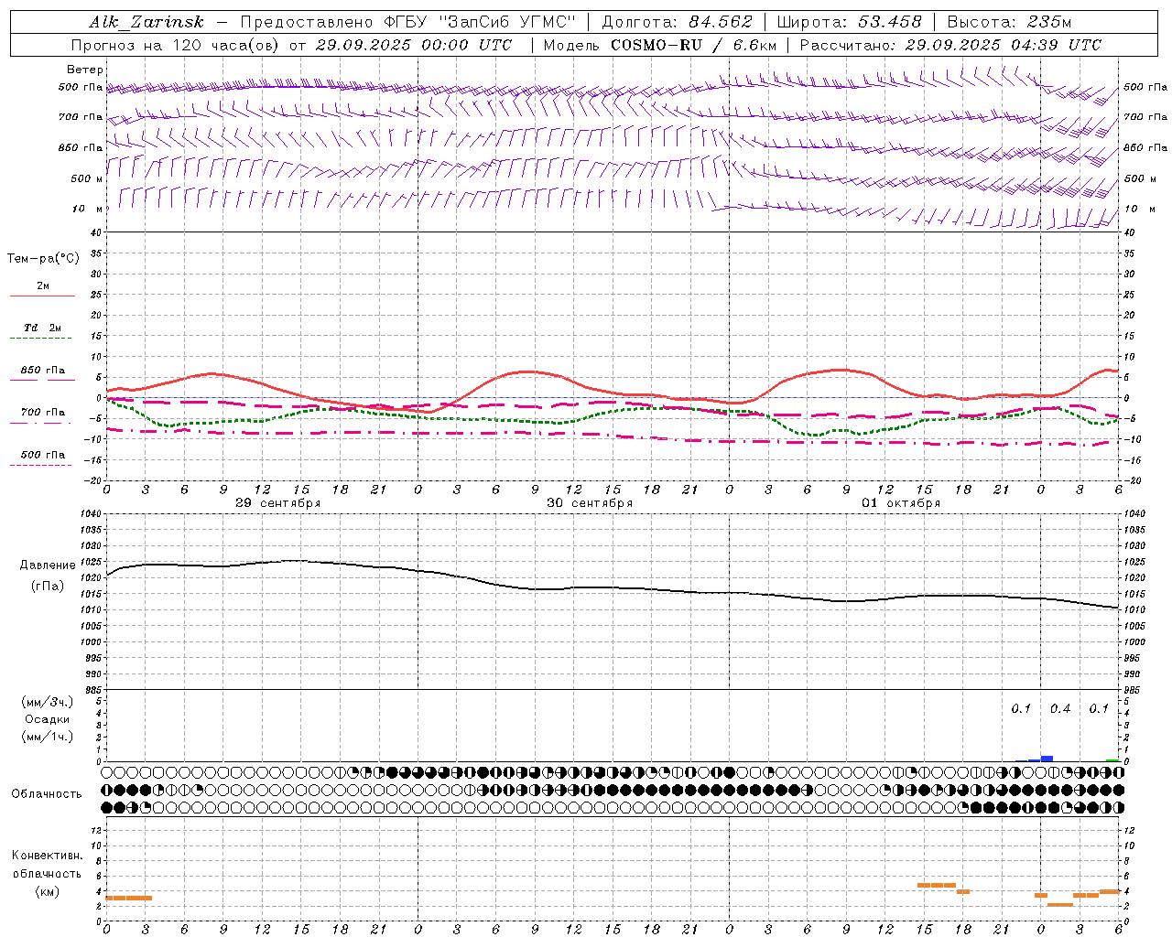
Task: Click the 'Давление' pressure panel label
Action: [46, 565]
